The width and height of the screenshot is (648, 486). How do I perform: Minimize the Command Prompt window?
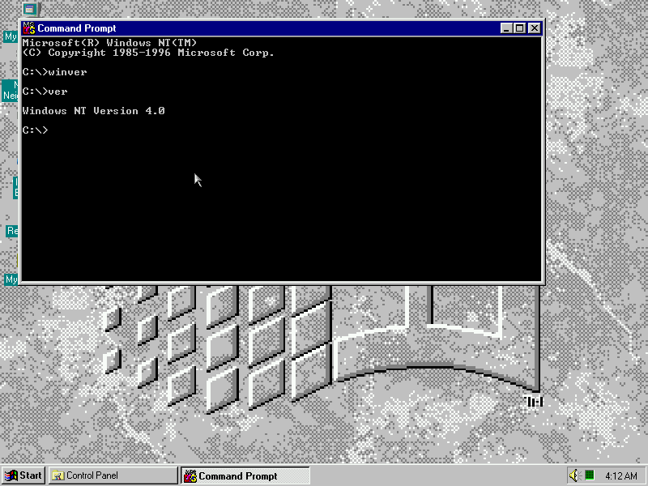[506, 28]
